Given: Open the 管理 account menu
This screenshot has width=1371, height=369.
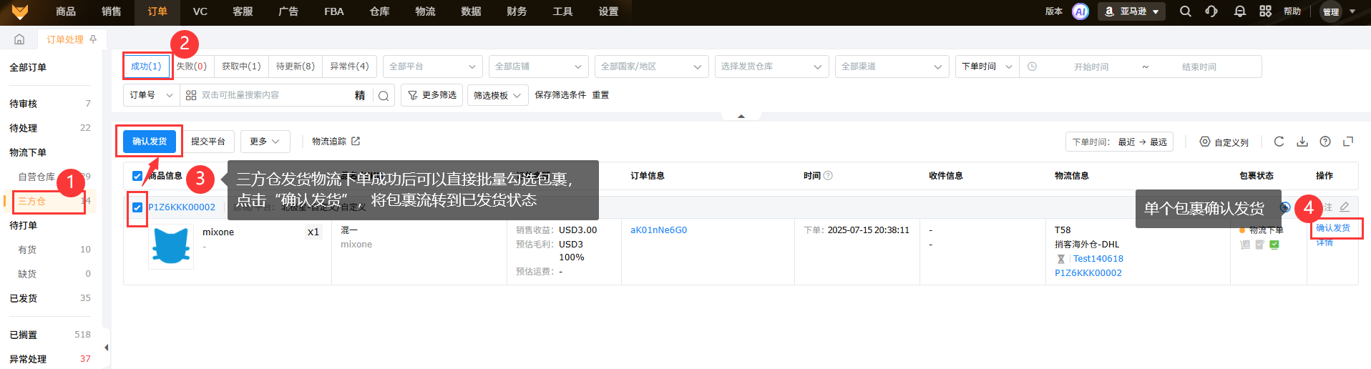Looking at the screenshot, I should (x=1338, y=11).
